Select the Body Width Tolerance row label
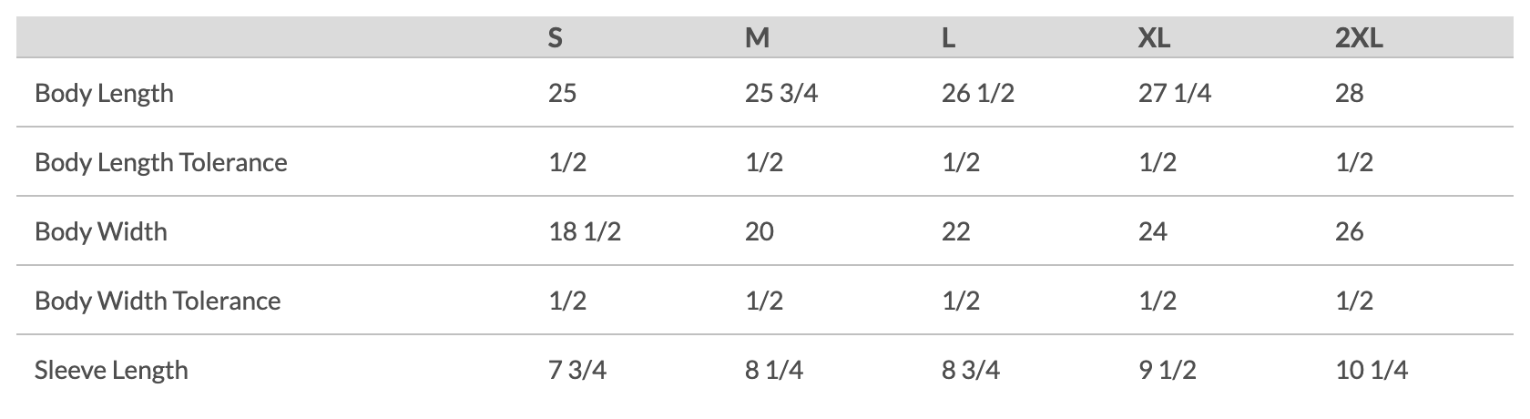The image size is (1530, 419). click(x=158, y=301)
